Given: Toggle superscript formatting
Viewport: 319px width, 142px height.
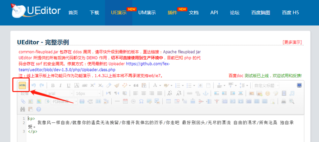Looking at the screenshot, I should pos(93,85).
